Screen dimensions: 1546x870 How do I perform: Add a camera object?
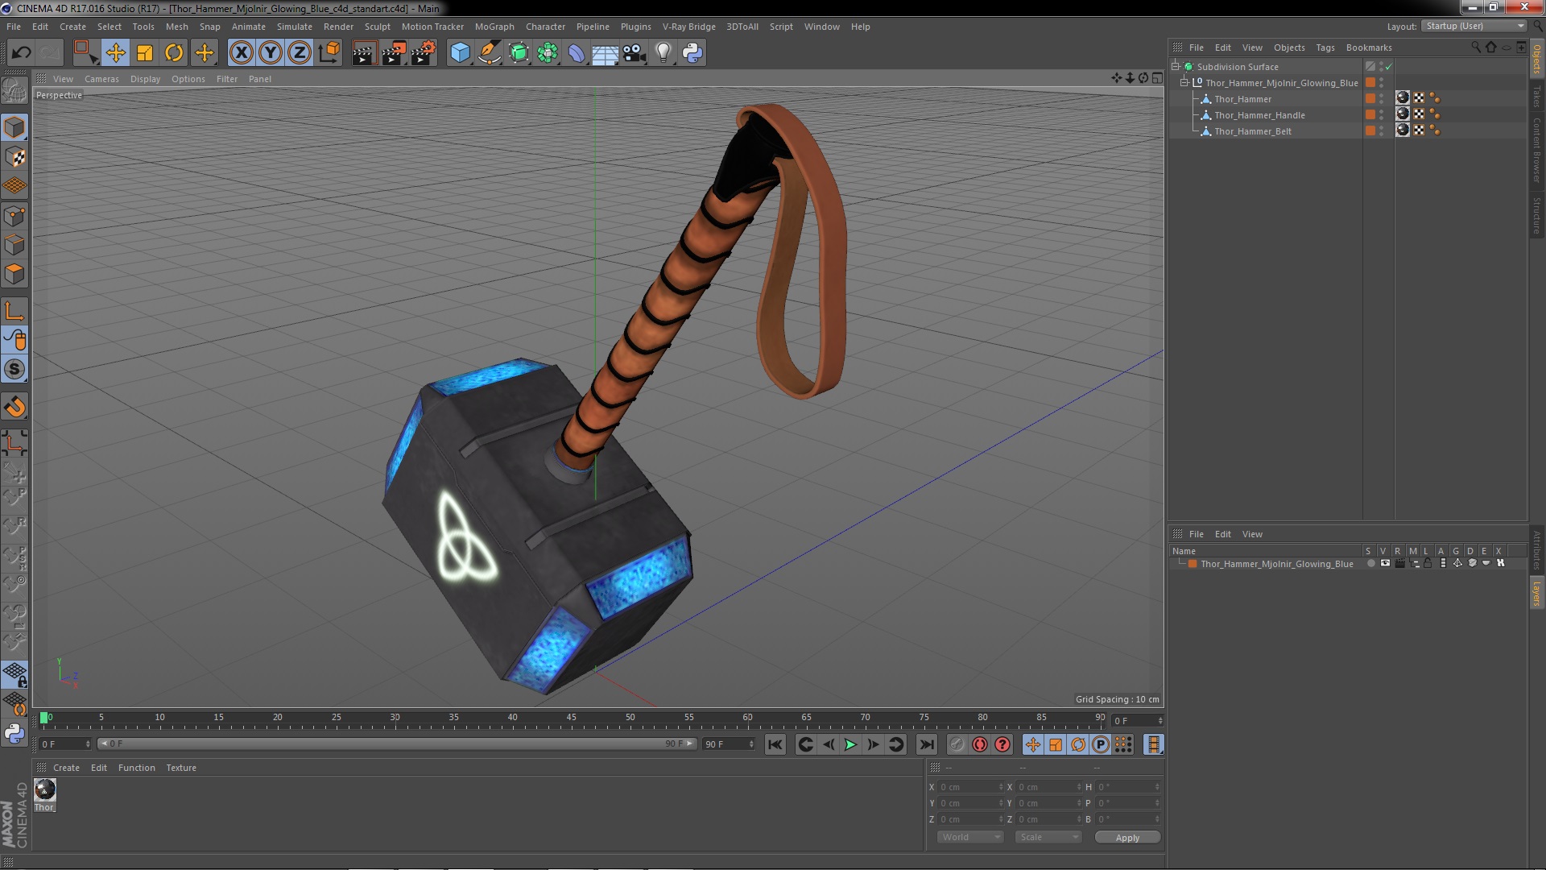(634, 53)
